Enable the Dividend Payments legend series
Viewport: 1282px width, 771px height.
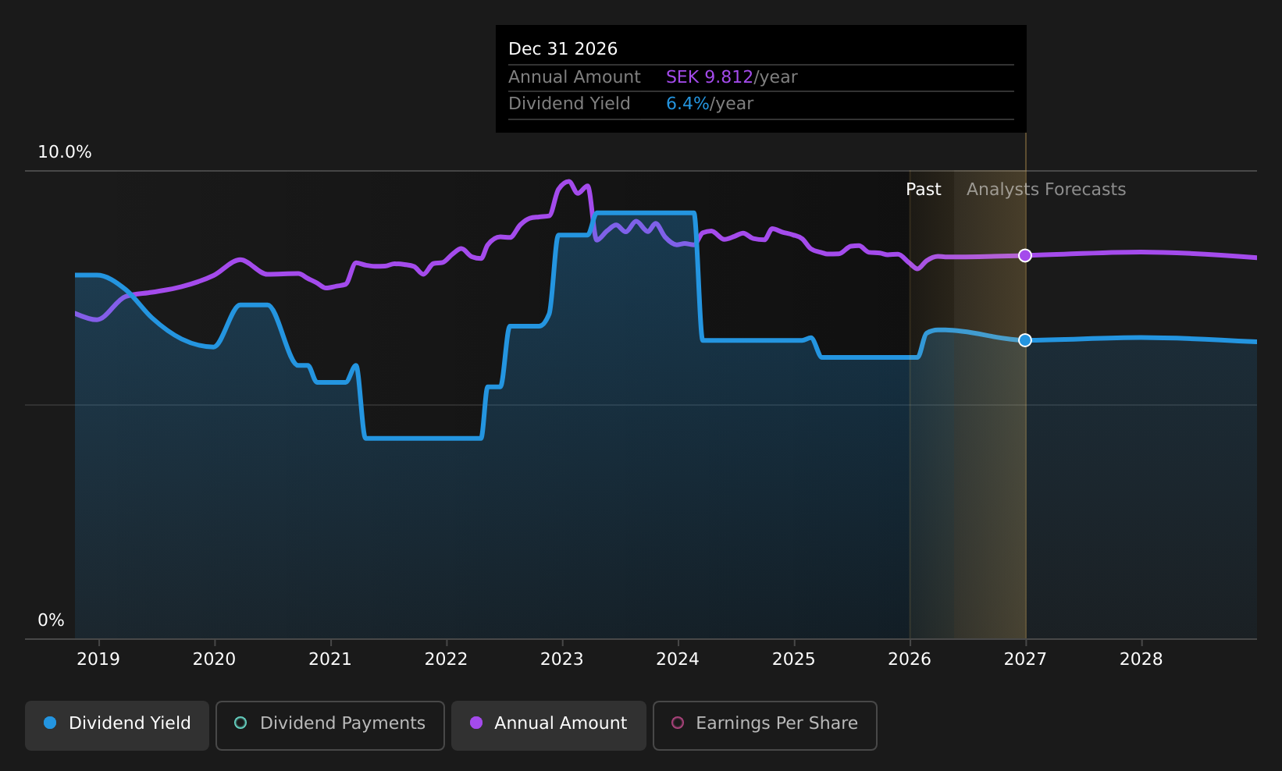[330, 725]
